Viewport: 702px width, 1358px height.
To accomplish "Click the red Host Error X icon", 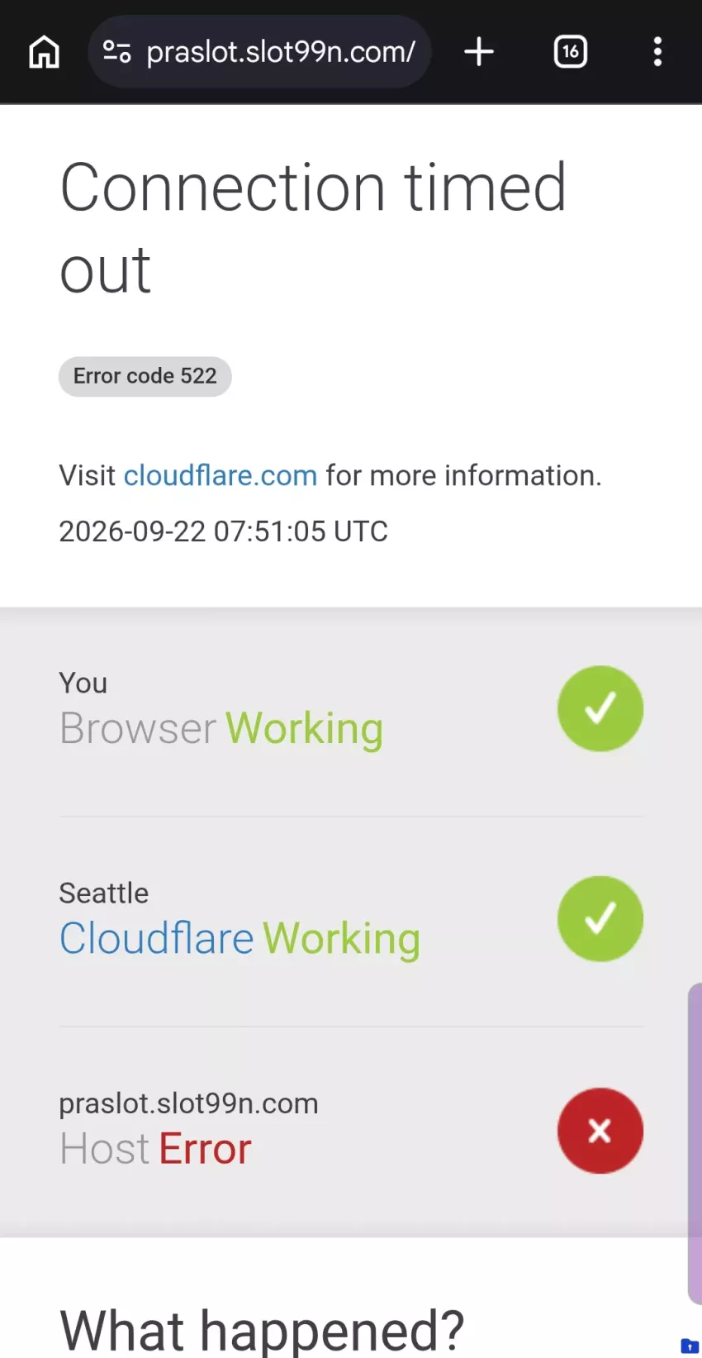I will coord(600,1130).
